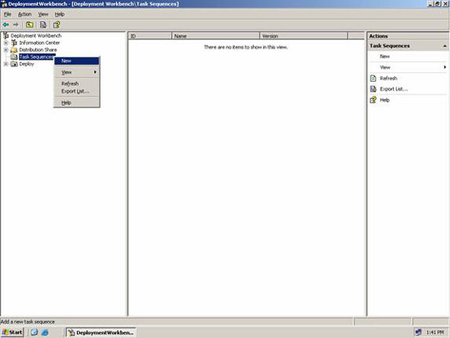Select Task Sequences label in tree
The width and height of the screenshot is (450, 338).
[x=37, y=56]
